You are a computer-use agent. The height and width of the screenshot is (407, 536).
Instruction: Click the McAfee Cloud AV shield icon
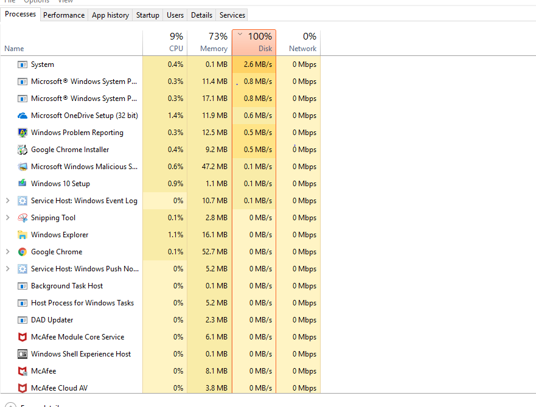(23, 388)
